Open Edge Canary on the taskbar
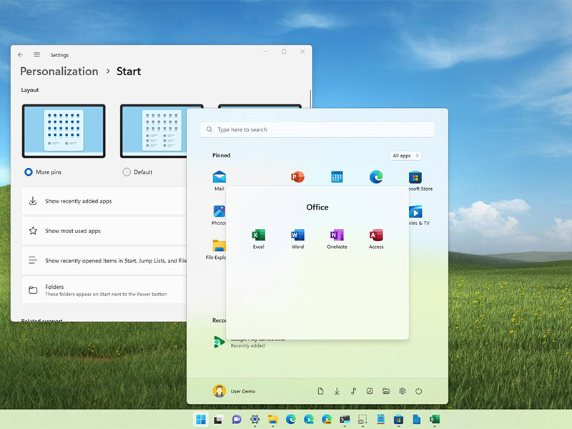 click(x=327, y=420)
